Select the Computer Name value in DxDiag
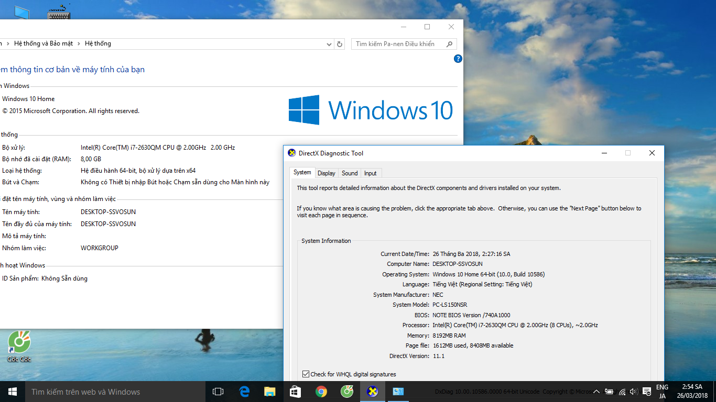The image size is (716, 402). (x=458, y=264)
